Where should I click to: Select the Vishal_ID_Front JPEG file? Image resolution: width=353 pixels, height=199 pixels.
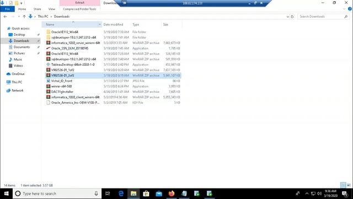(x=113, y=81)
